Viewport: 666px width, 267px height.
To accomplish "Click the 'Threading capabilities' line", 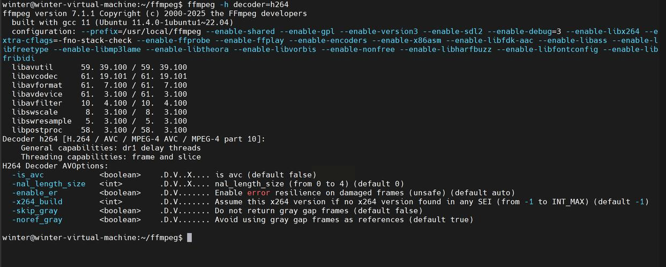I will click(111, 157).
